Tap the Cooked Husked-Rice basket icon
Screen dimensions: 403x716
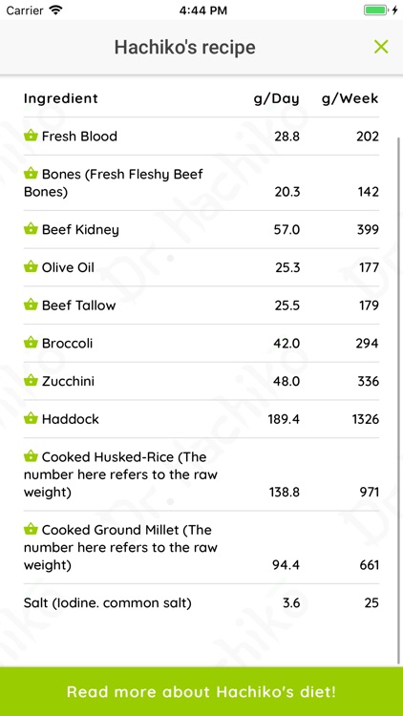(x=31, y=455)
